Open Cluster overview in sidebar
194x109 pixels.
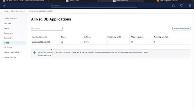coord(10,19)
